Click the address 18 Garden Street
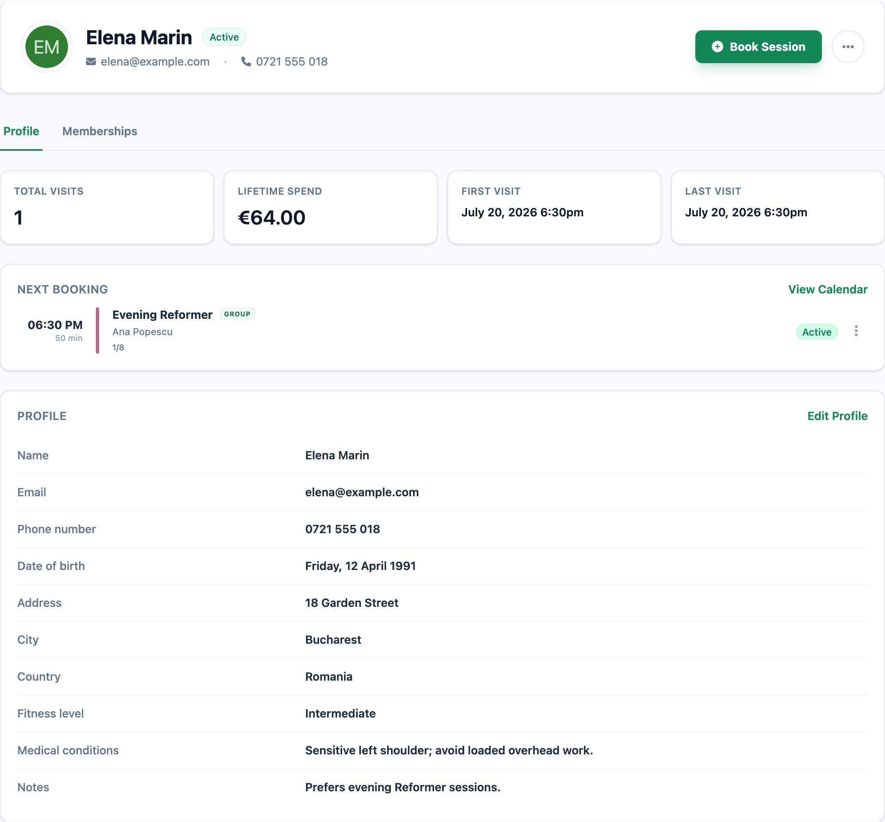The width and height of the screenshot is (885, 822). (x=352, y=603)
